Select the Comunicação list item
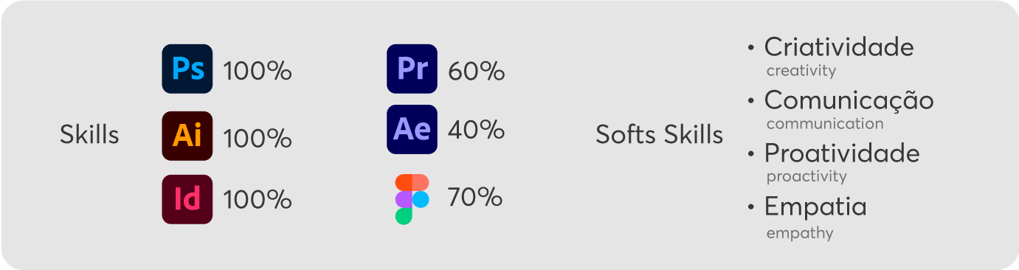1019x270 pixels. 849,100
